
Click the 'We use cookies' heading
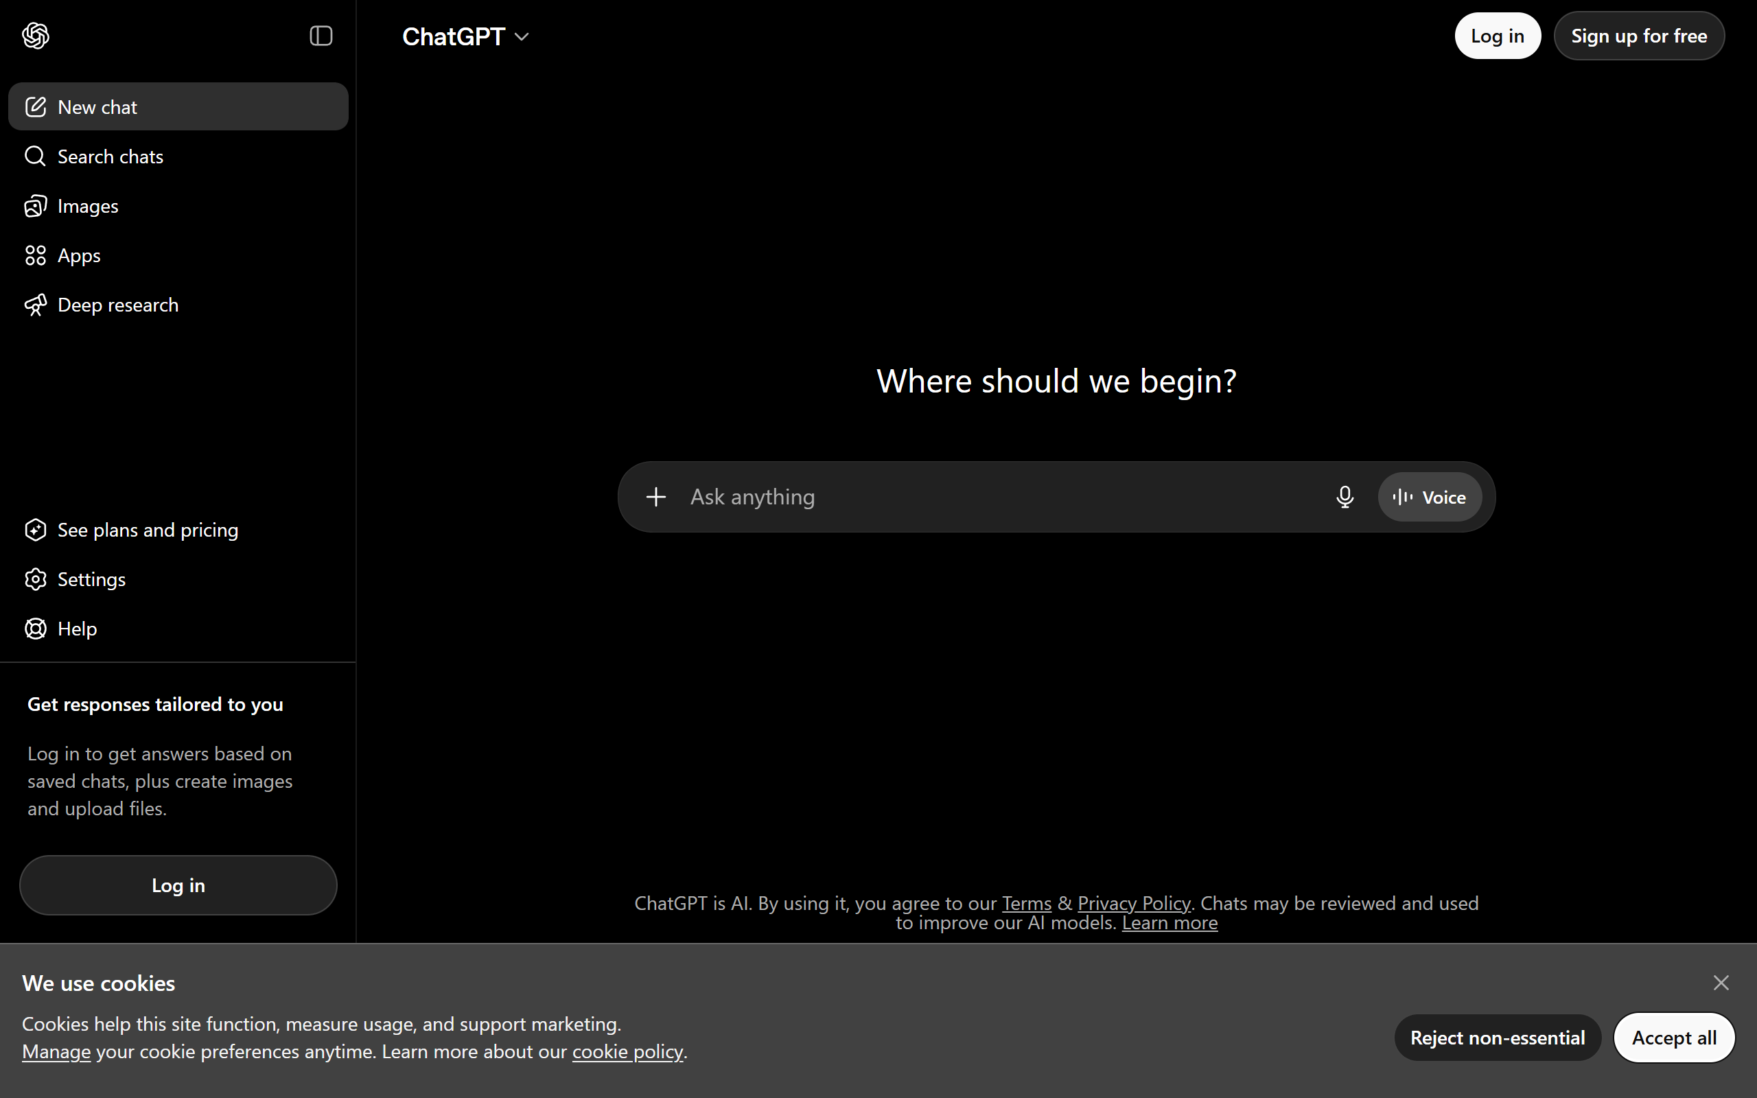(x=99, y=983)
